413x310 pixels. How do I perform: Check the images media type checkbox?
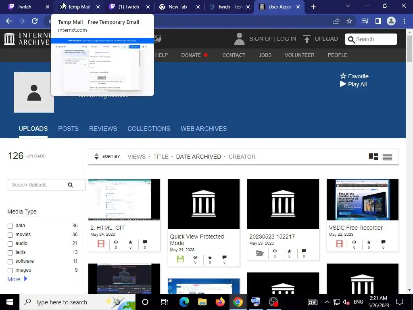pos(10,270)
